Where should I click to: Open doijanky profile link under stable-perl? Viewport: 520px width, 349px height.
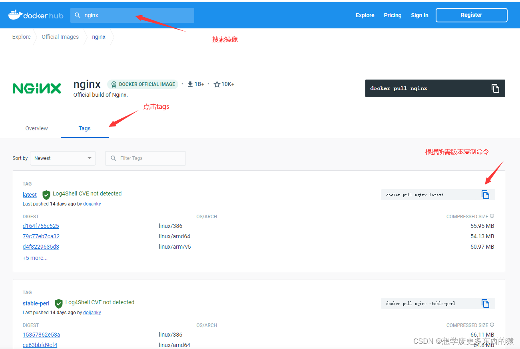[x=92, y=313]
